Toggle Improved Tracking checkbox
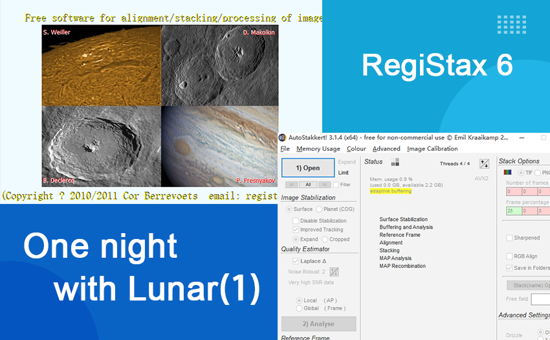 (x=296, y=229)
